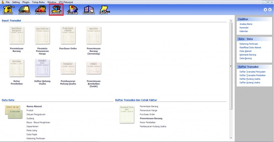Switch to the Kas & Bank module
The image size is (274, 142).
tap(72, 10)
